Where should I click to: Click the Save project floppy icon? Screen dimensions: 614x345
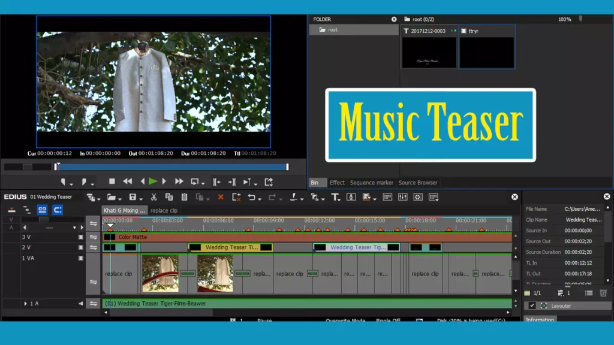(x=133, y=197)
